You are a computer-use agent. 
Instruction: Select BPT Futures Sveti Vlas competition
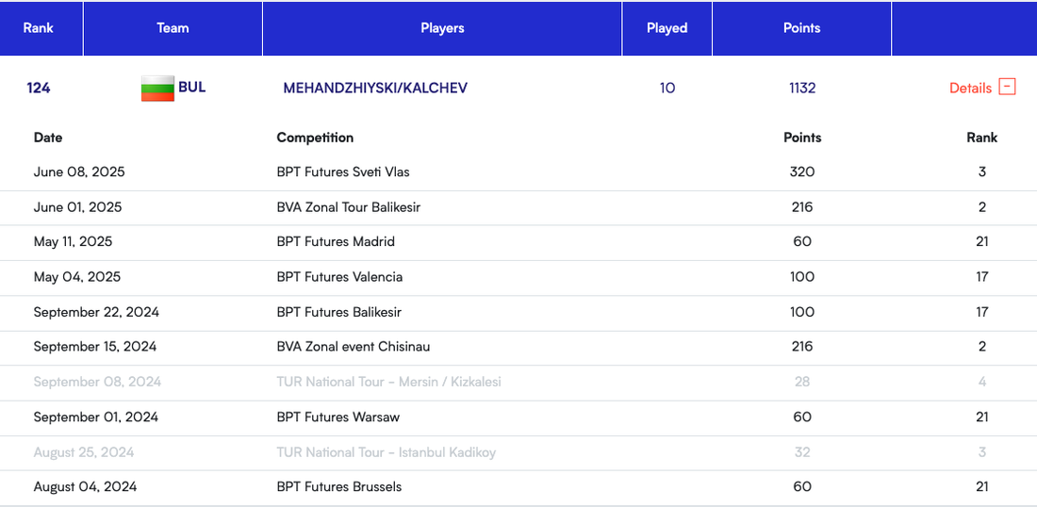343,172
